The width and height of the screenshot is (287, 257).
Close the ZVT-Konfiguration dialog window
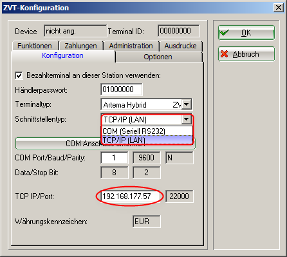coord(279,8)
